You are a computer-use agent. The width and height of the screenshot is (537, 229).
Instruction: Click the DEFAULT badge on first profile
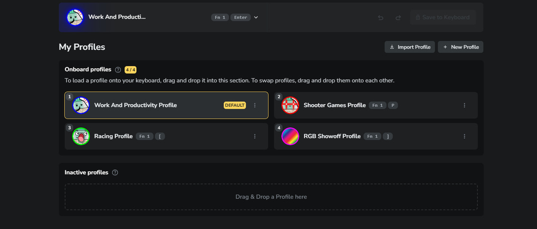point(235,105)
